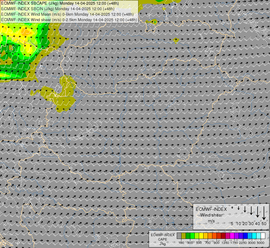Click the pale cyan CAPE legend swatch
The image size is (270, 248).
coord(258,236)
